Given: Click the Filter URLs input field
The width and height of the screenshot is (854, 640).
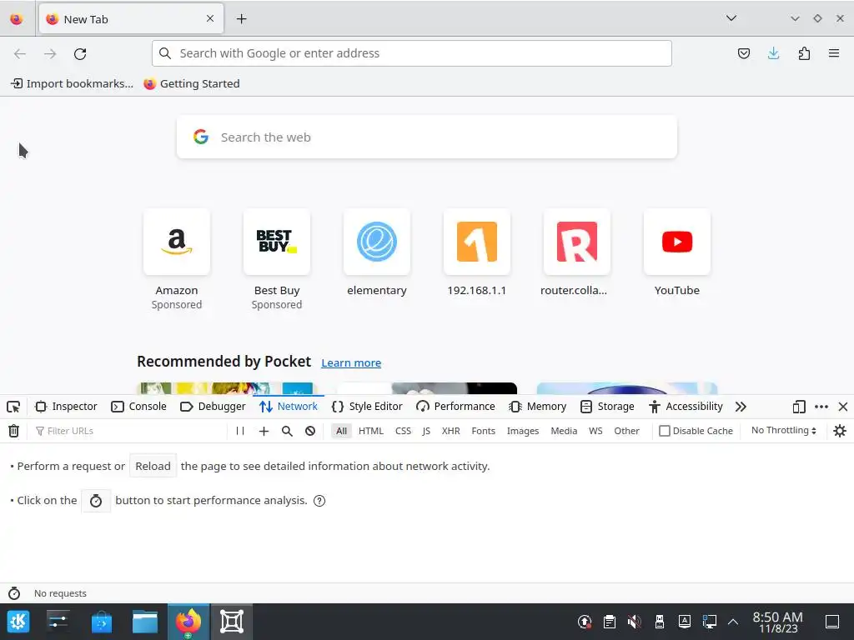Looking at the screenshot, I should tap(129, 431).
